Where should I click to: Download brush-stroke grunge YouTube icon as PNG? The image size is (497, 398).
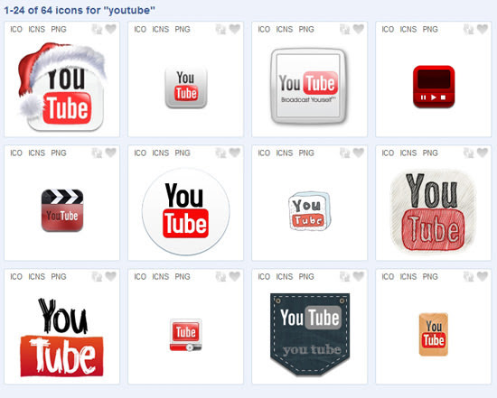click(x=59, y=277)
